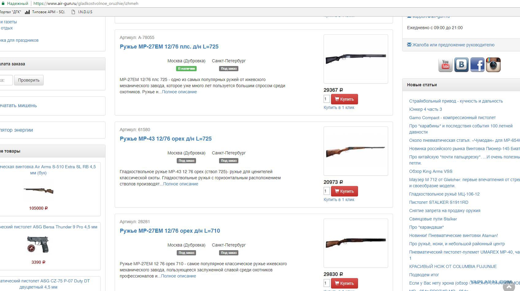Click the envelope icon beside Жалоба или предложение
The height and width of the screenshot is (291, 520).
[409, 45]
